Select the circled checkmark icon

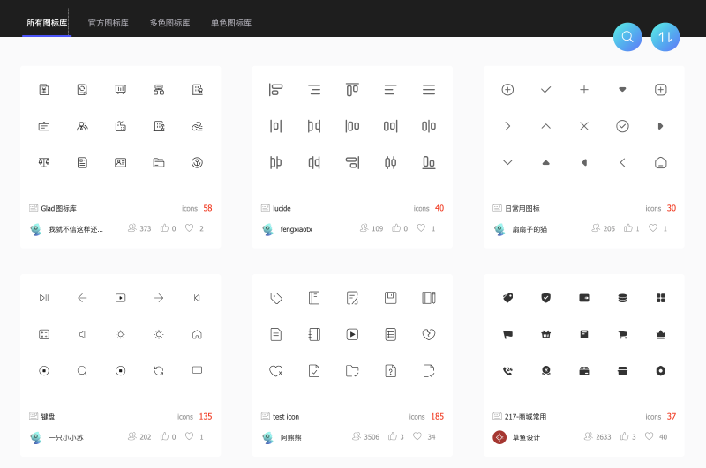click(x=622, y=126)
